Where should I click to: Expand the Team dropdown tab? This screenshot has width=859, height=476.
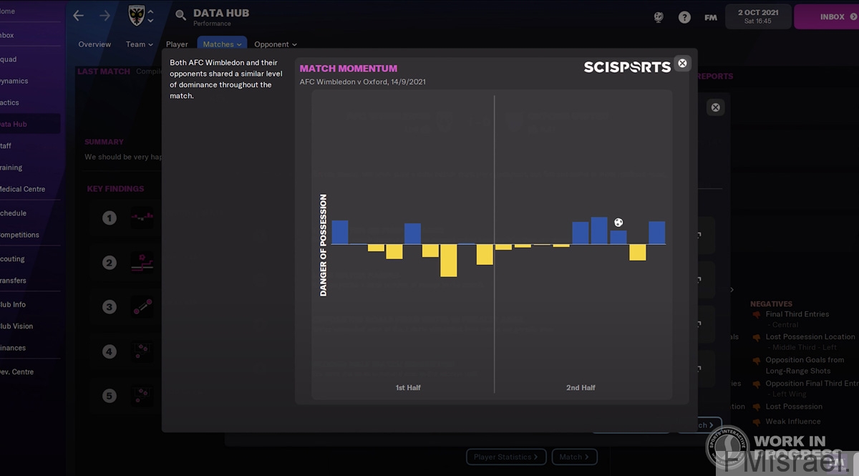[140, 44]
